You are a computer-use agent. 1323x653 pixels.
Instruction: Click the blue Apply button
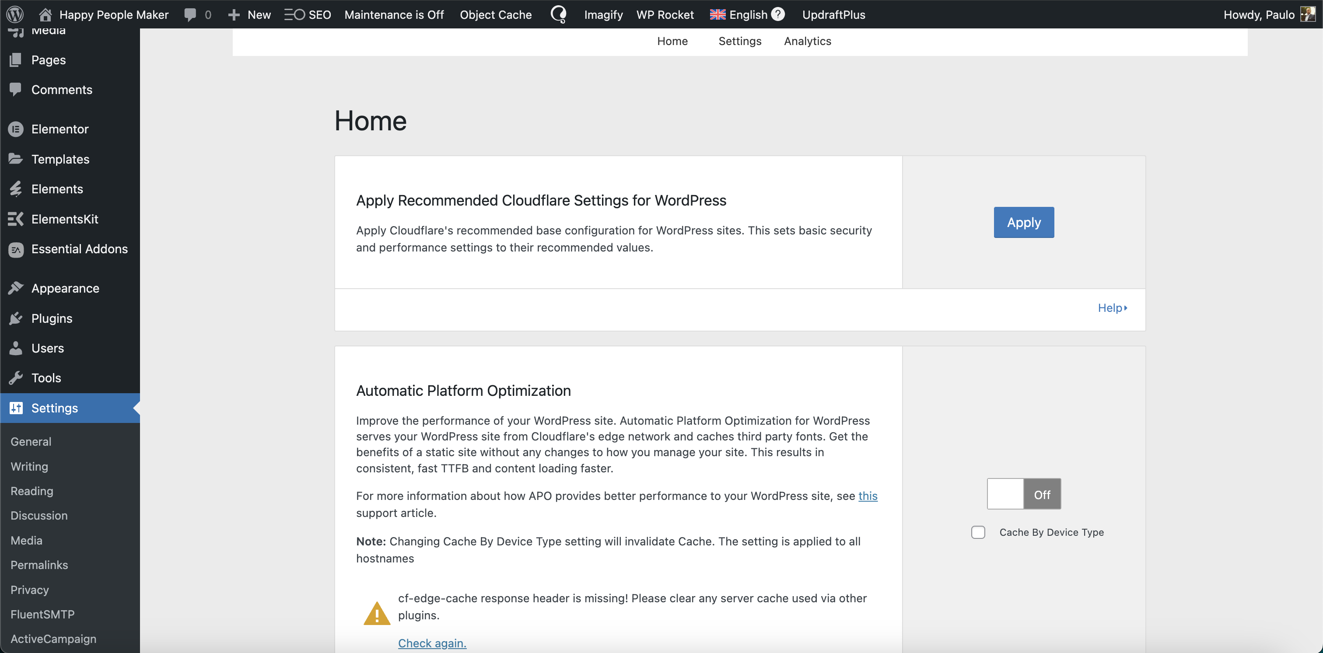pos(1023,222)
